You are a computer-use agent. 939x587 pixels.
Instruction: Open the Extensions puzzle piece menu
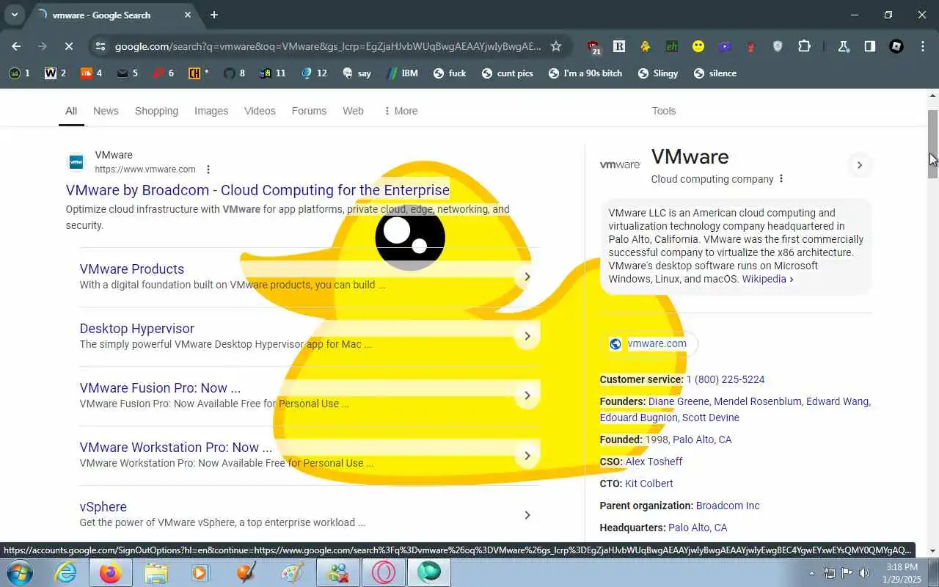tap(804, 46)
